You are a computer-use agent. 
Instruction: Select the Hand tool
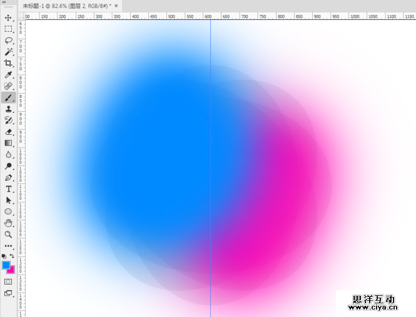tap(8, 223)
